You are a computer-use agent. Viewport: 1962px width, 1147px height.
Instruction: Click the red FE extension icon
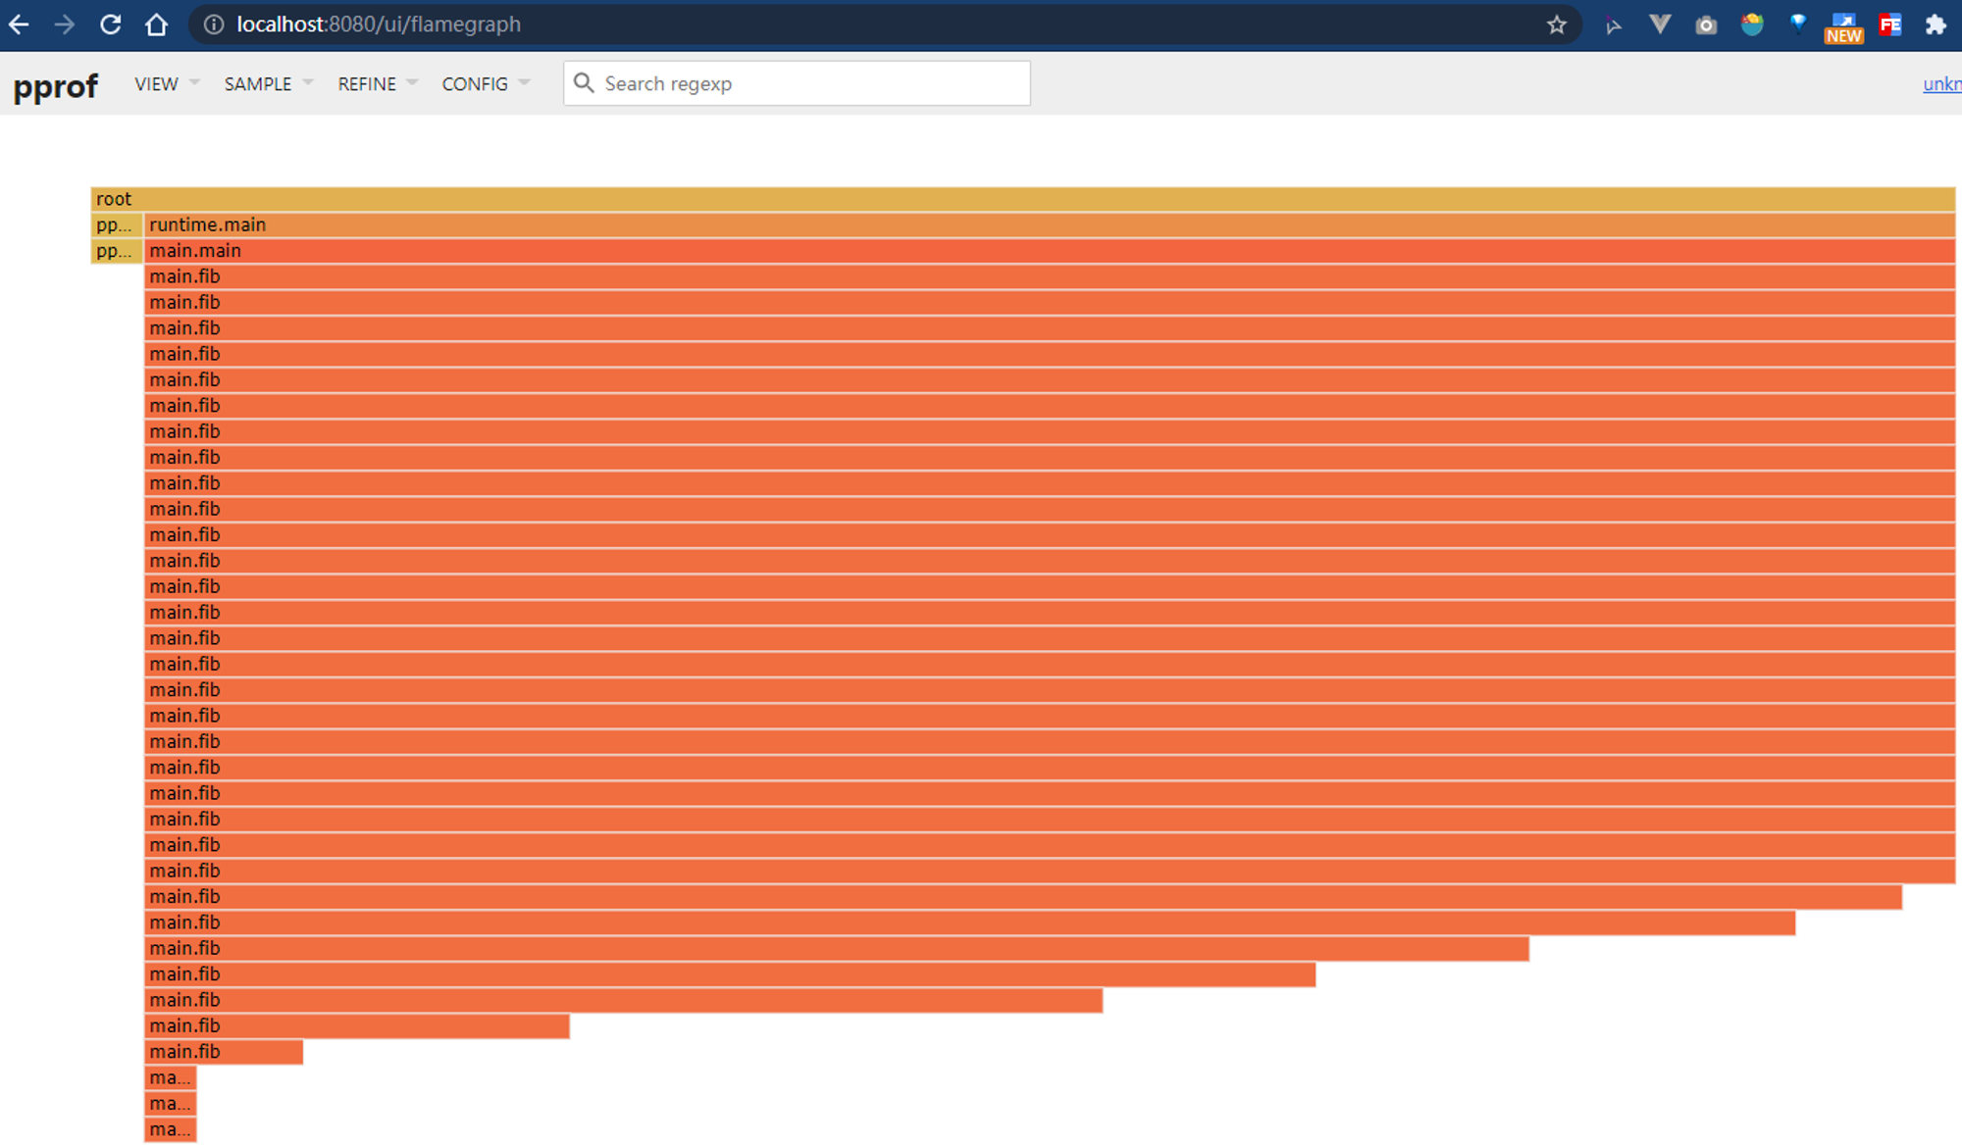click(1890, 25)
